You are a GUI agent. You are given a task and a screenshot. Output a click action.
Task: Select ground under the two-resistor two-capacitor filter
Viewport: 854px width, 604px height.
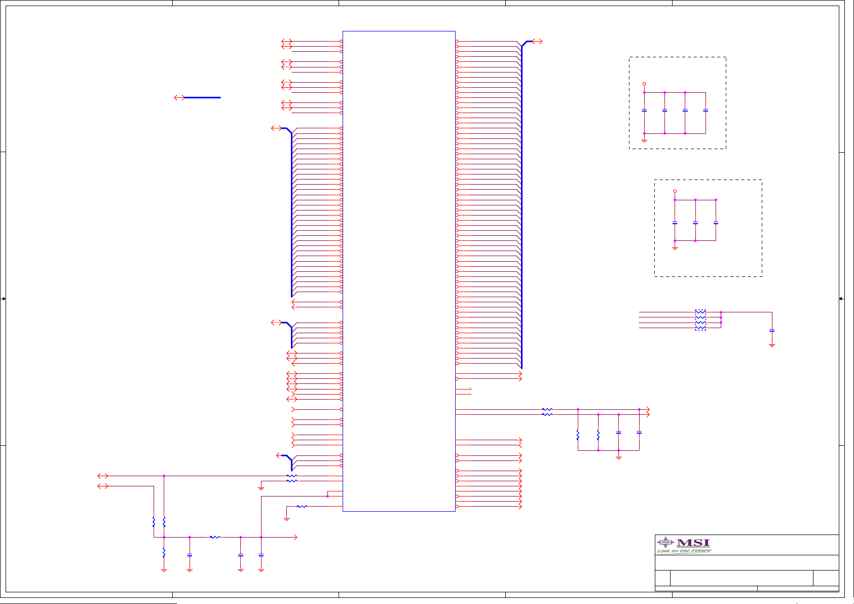tap(619, 457)
